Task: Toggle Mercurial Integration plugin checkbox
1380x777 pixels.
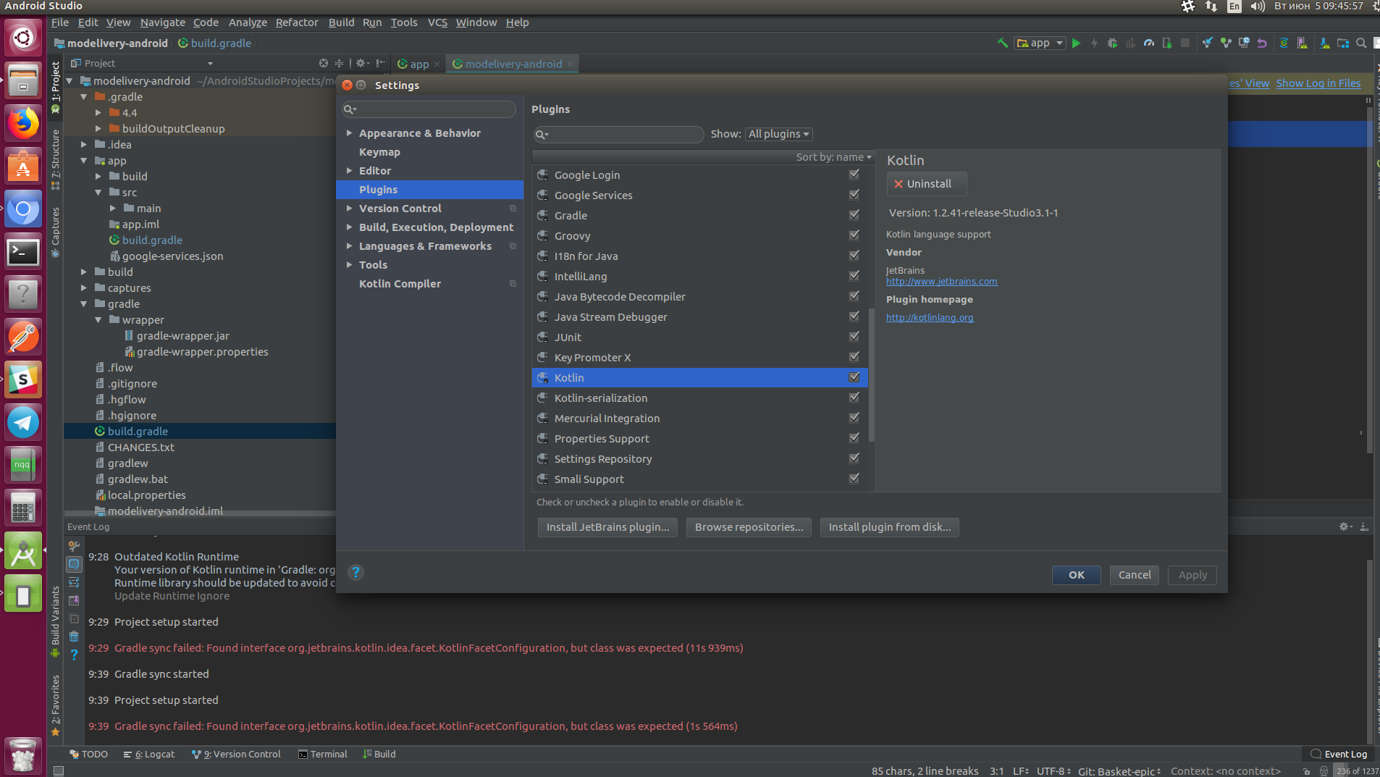Action: click(854, 418)
